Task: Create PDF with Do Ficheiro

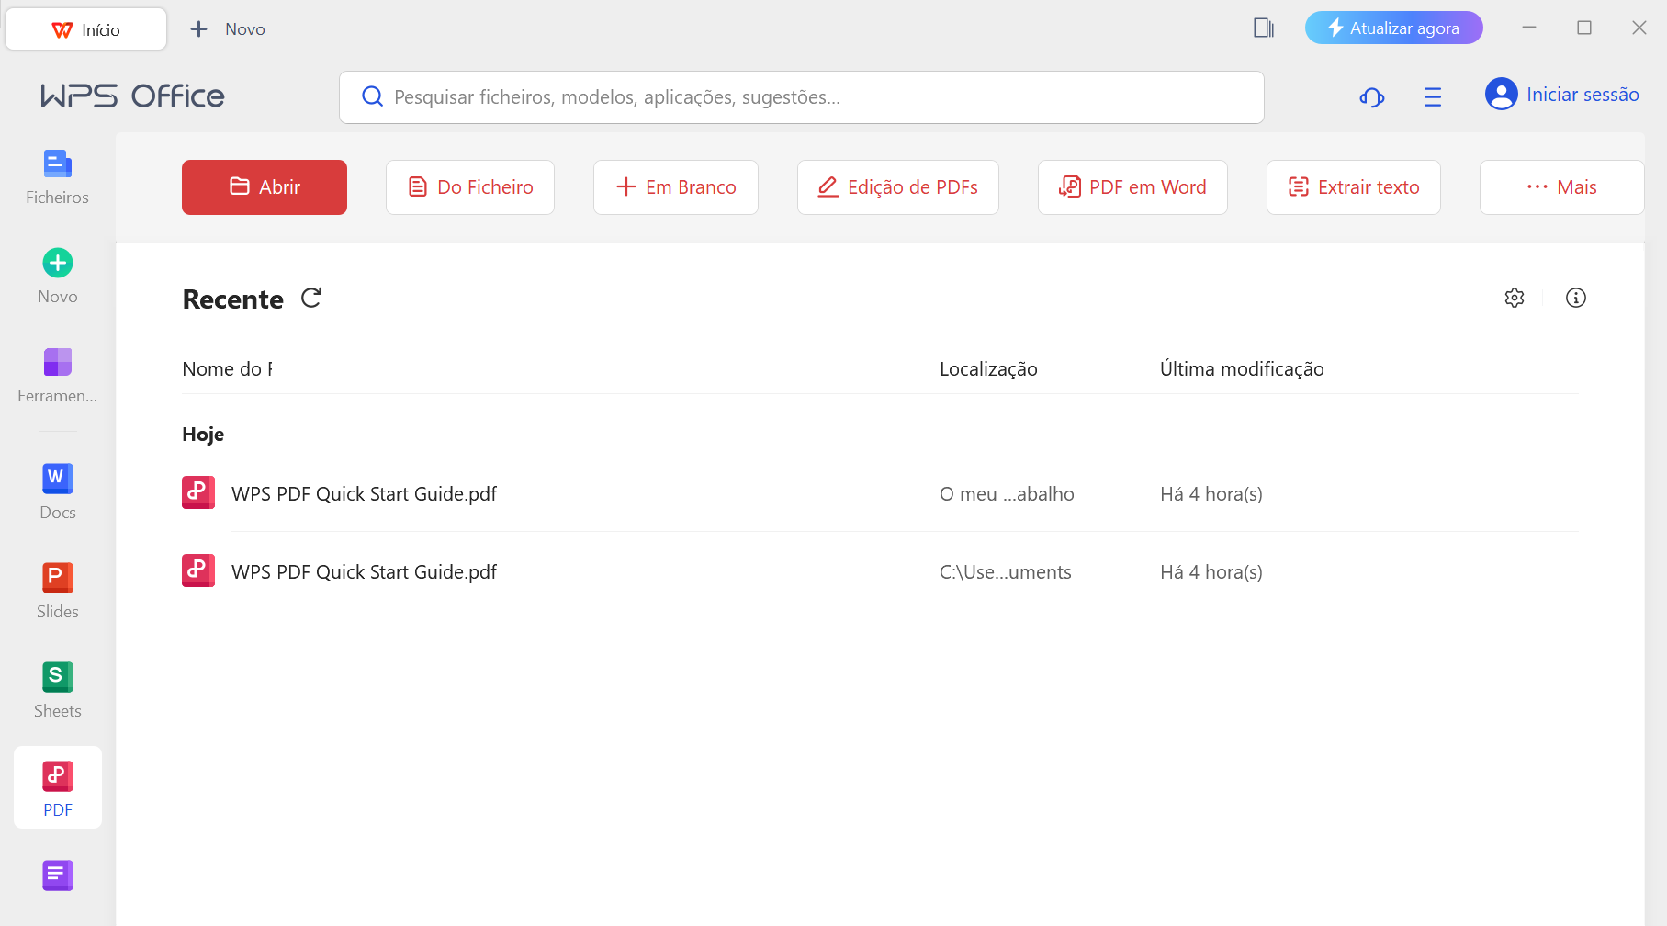Action: [470, 187]
